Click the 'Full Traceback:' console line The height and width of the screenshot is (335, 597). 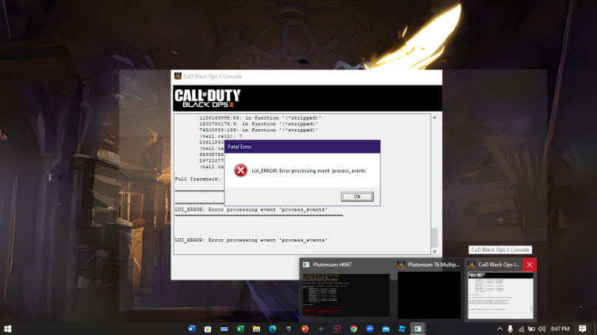197,179
